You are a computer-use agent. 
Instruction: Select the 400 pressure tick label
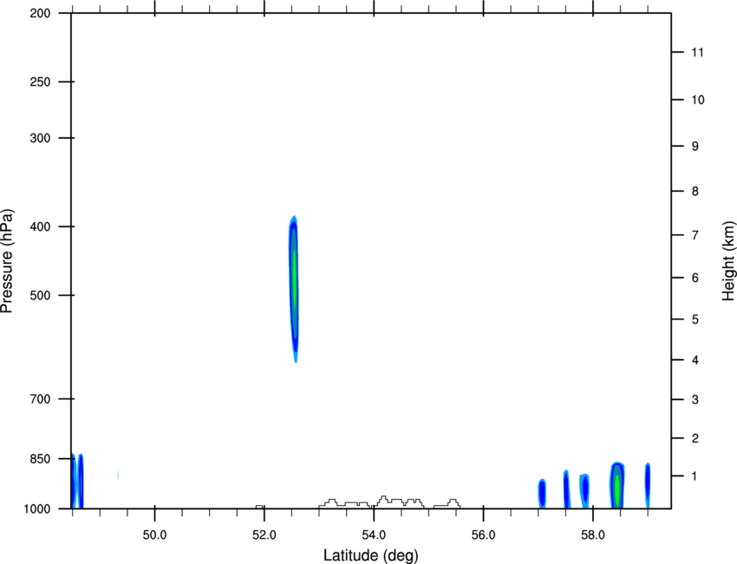pyautogui.click(x=40, y=226)
